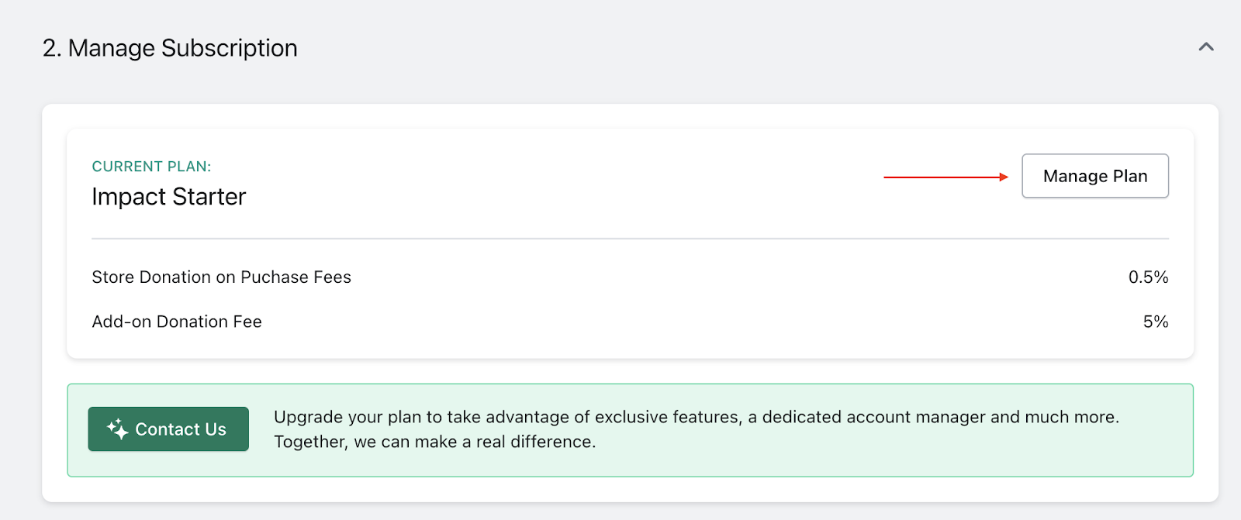
Task: Select the "2. Manage Subscription" heading
Action: pos(170,48)
